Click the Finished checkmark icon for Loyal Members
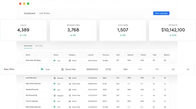 click(x=55, y=78)
